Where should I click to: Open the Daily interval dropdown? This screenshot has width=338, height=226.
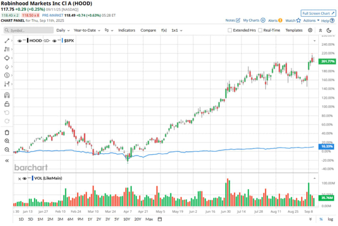point(63,30)
